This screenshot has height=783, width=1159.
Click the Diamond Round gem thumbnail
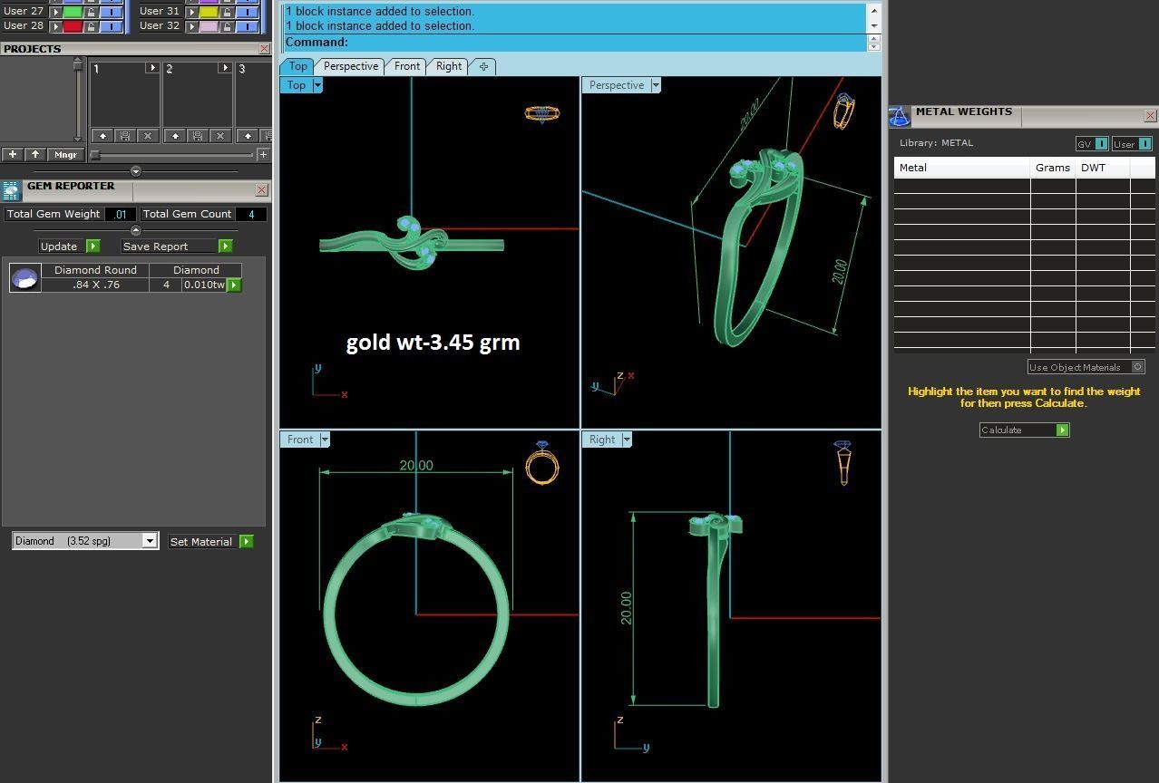click(24, 277)
